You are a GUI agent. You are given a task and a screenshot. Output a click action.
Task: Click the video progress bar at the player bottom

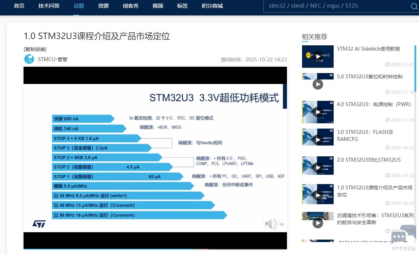[x=155, y=249]
